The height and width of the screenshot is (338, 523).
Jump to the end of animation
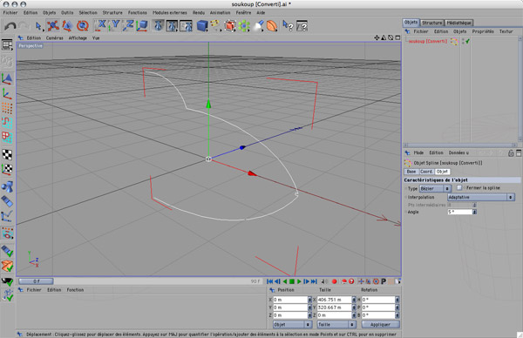point(314,281)
